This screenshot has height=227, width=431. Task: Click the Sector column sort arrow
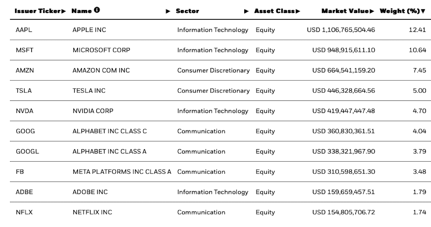[246, 11]
